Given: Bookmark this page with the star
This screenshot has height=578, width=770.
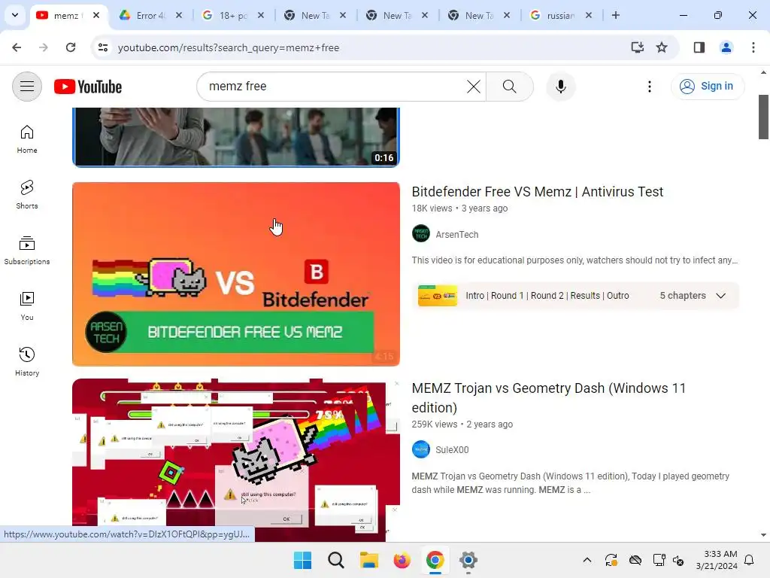Looking at the screenshot, I should (662, 47).
